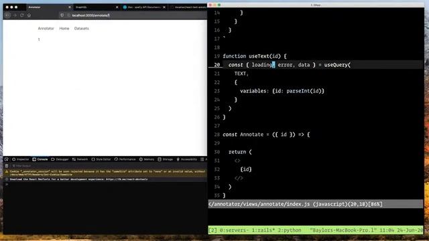Go back using browser back arrow

tap(7, 15)
